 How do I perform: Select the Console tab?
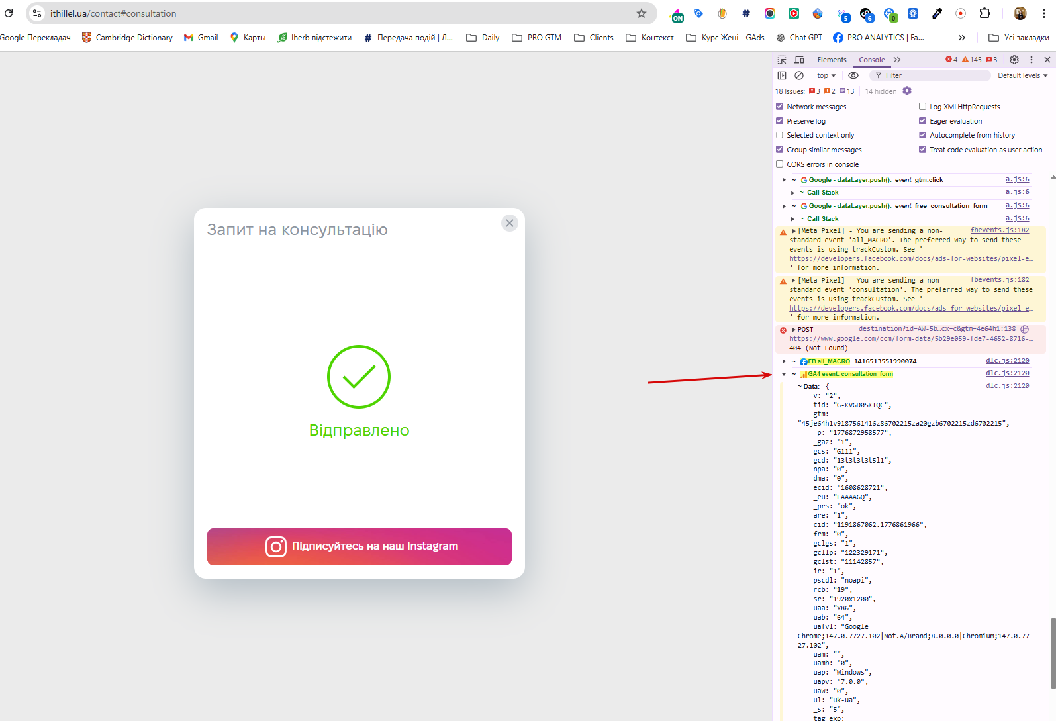coord(872,60)
